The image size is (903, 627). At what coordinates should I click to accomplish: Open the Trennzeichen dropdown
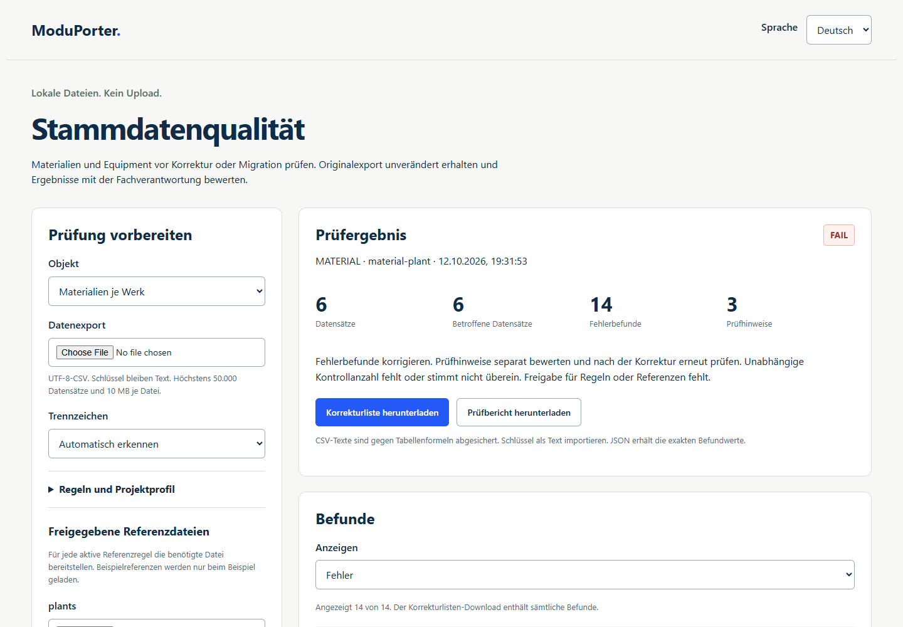[x=157, y=444]
